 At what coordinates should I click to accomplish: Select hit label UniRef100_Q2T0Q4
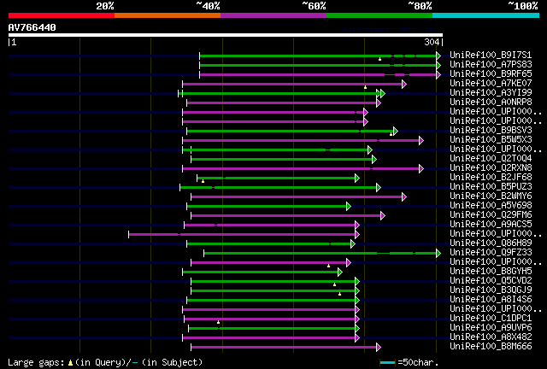491,158
